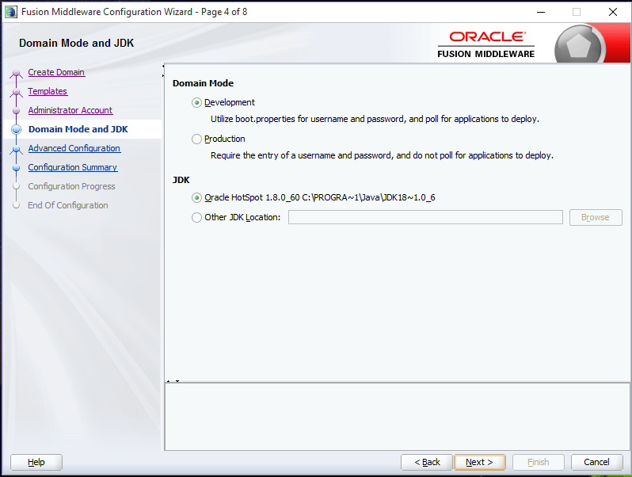Viewport: 632px width, 477px height.
Task: Collapse the navigation pane using divider arrows
Action: 163,71
